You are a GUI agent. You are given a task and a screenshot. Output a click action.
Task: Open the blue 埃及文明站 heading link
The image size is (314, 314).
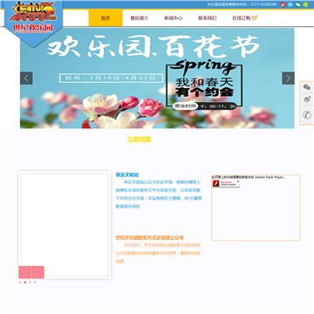127,174
